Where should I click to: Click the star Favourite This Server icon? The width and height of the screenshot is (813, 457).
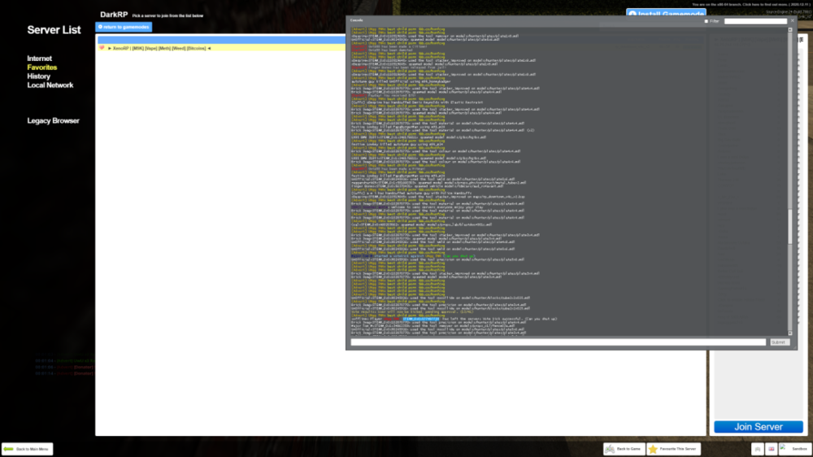[x=653, y=449]
